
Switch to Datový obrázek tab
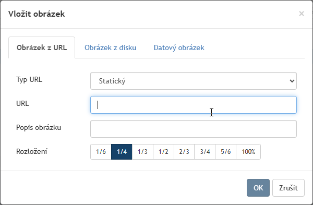(179, 47)
